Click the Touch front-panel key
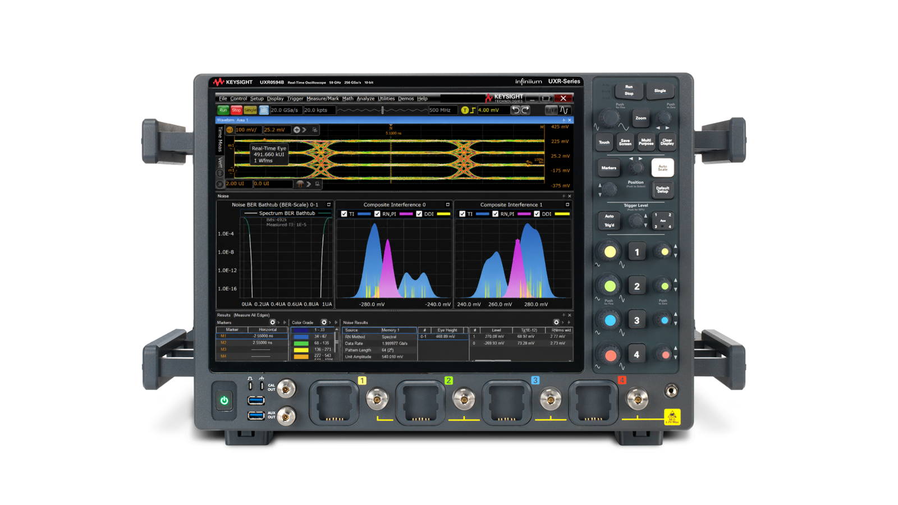This screenshot has width=898, height=505. point(604,142)
